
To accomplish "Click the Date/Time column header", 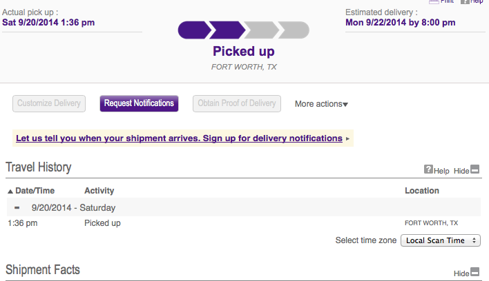I will 35,191.
